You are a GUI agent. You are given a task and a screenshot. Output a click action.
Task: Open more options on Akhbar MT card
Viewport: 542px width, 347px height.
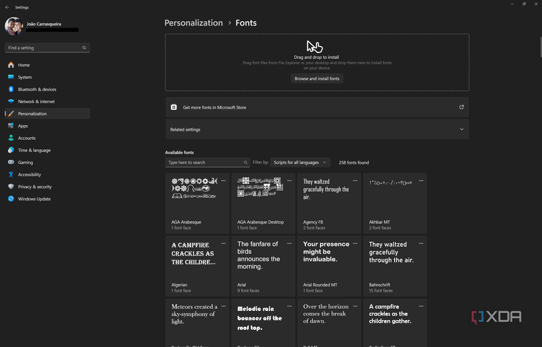[421, 181]
